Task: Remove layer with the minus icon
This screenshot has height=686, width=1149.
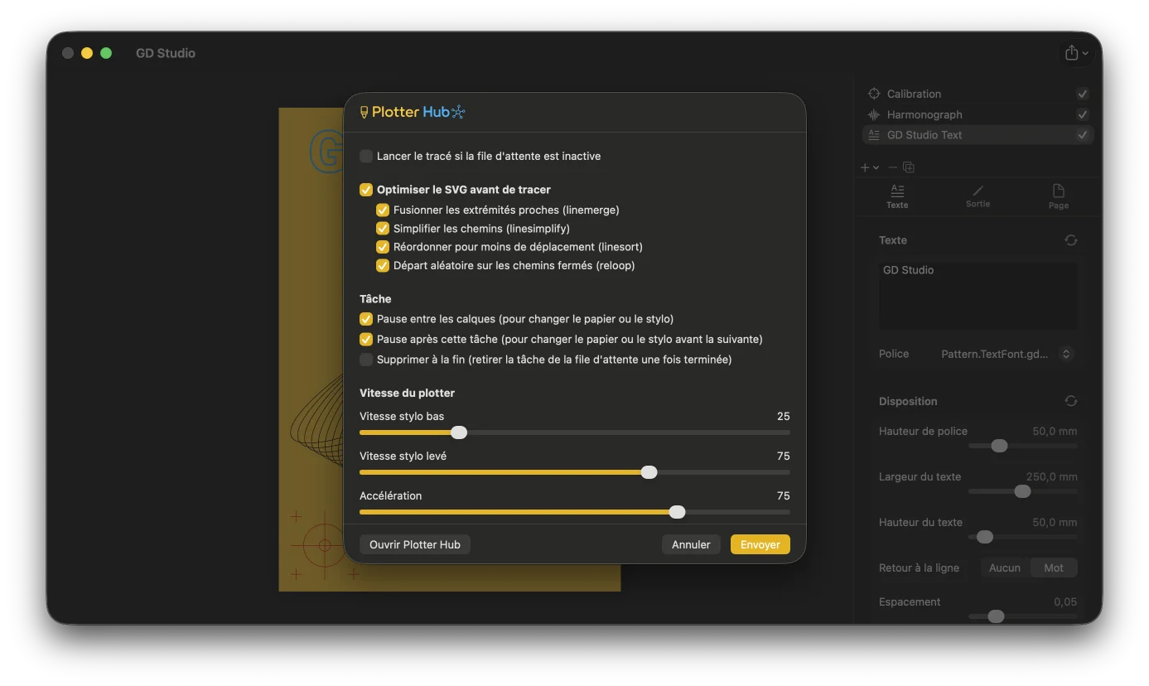Action: point(892,167)
